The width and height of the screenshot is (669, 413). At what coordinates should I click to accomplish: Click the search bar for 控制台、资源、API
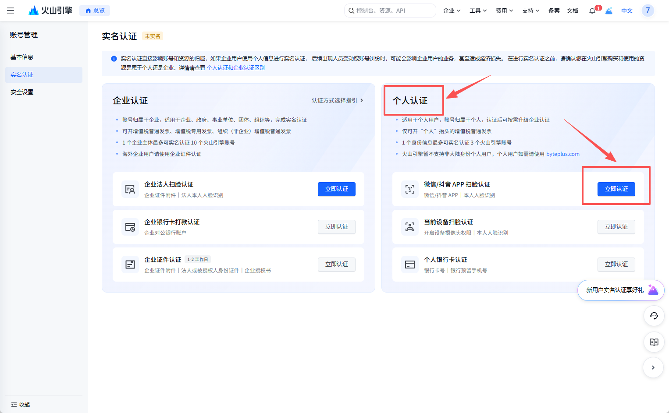(x=390, y=11)
